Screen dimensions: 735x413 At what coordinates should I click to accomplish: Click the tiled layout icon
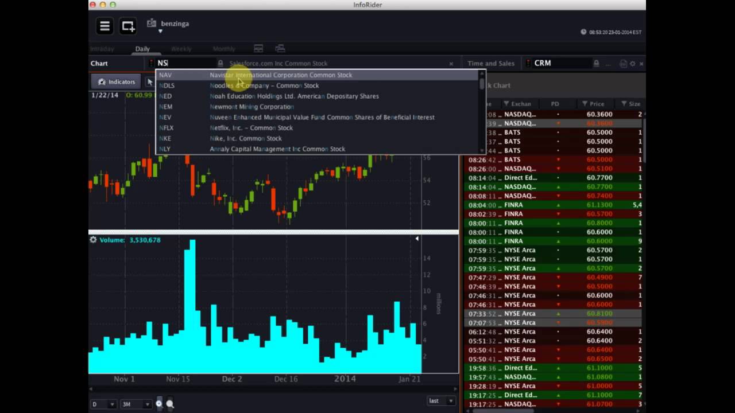[x=258, y=49]
